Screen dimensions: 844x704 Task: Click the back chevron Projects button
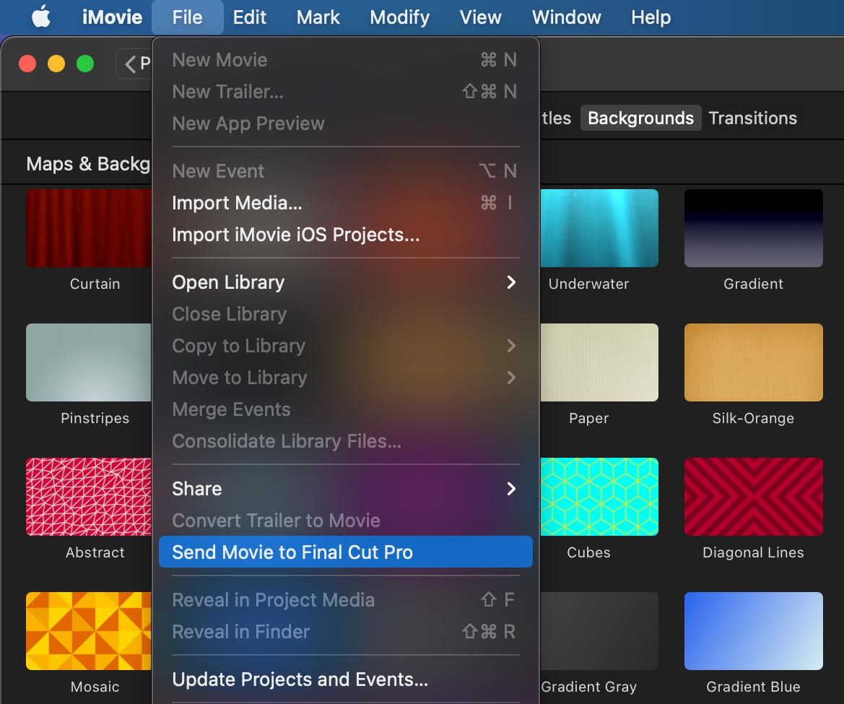(x=134, y=64)
